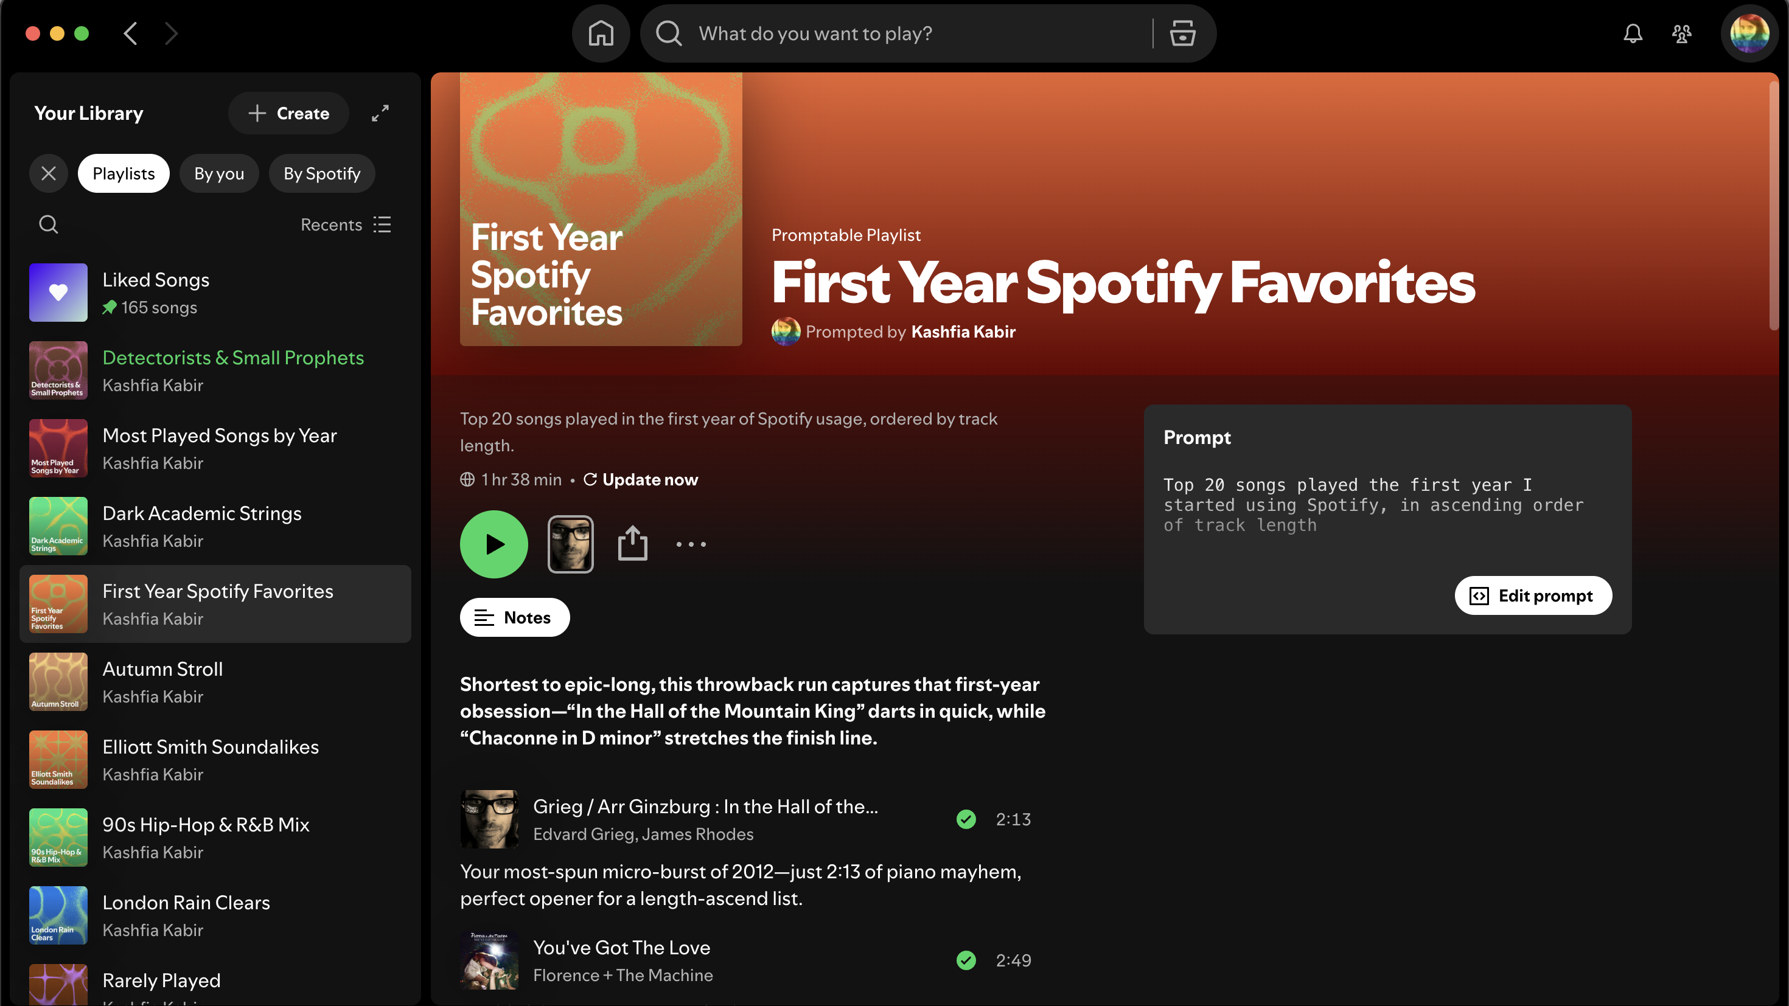Toggle the green check on Mountain King track
1789x1006 pixels.
[x=966, y=819]
